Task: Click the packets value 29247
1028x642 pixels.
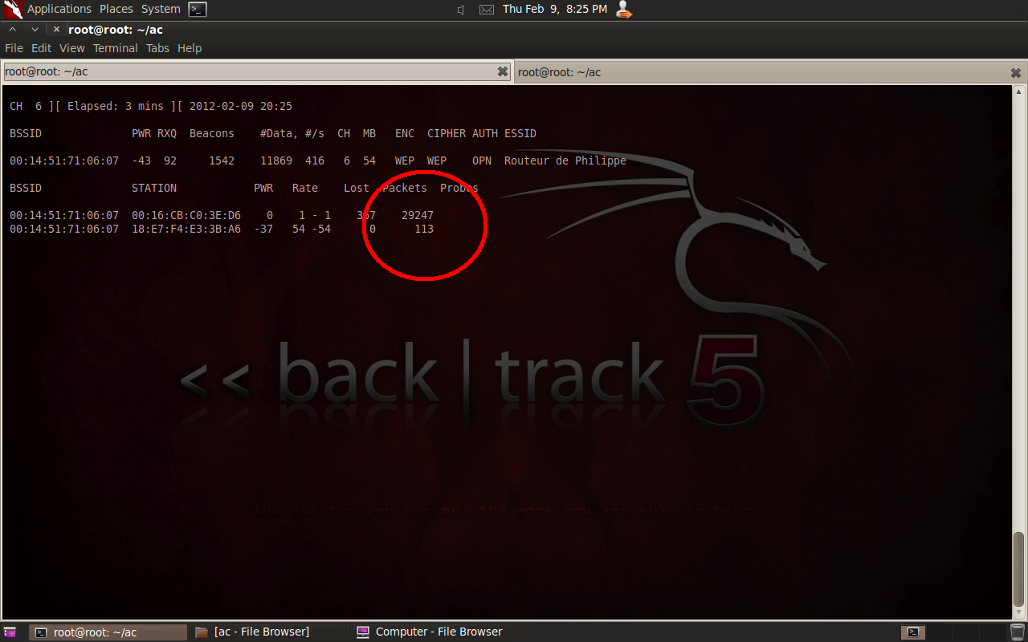Action: (418, 215)
